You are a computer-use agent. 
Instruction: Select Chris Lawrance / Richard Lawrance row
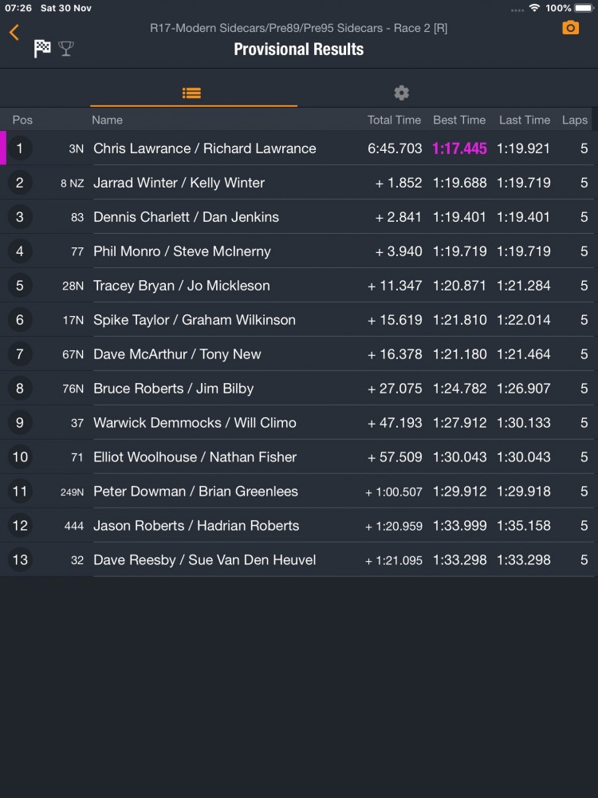coord(204,148)
